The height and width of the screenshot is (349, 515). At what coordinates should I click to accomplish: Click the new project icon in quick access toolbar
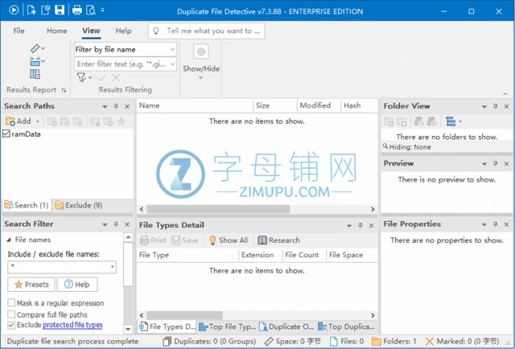pos(31,10)
